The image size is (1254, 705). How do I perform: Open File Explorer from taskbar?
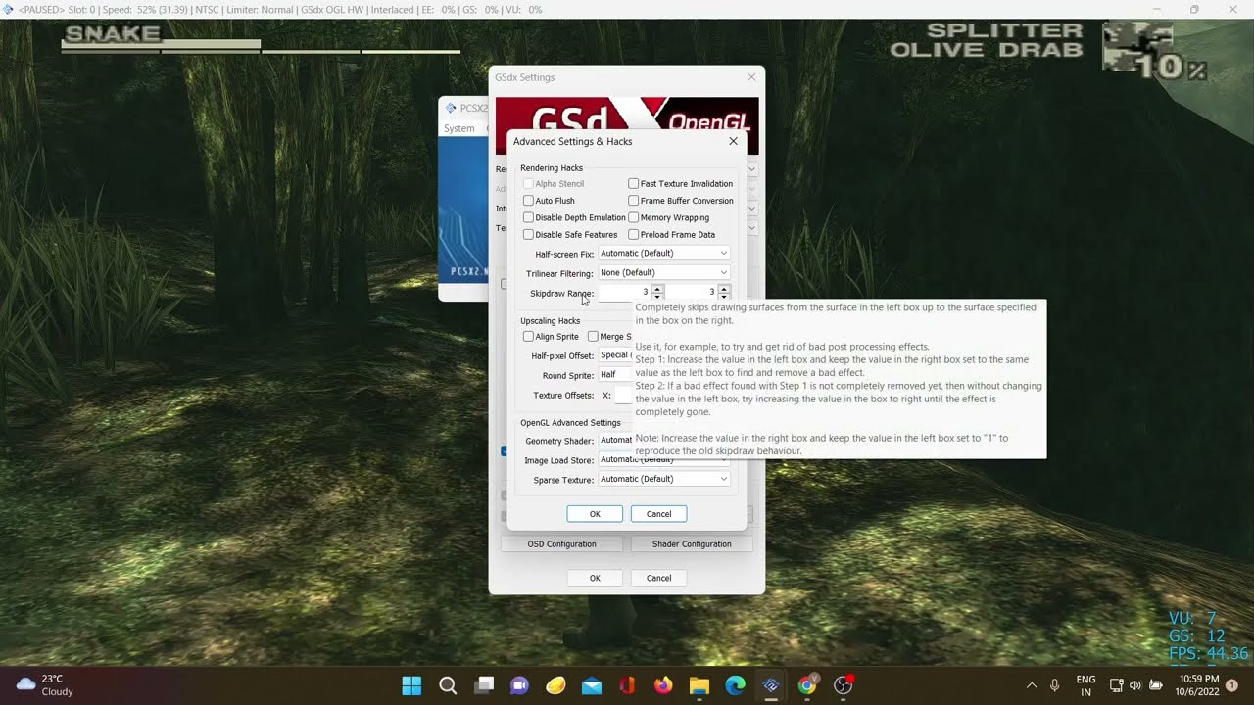click(x=699, y=685)
